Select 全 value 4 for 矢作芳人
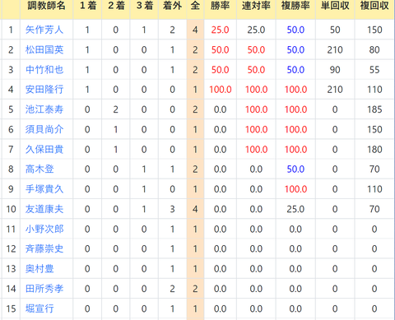This screenshot has height=320, width=395. point(195,30)
